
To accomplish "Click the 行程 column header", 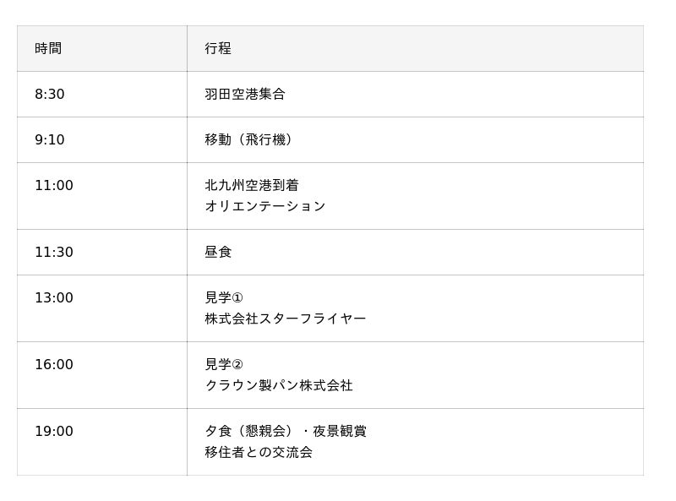I will [218, 48].
